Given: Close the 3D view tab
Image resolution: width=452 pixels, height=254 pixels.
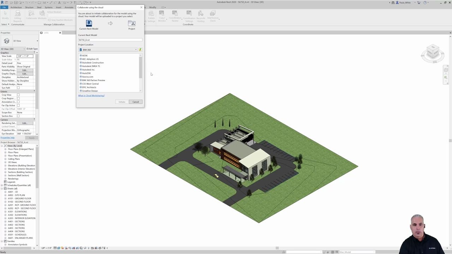Looking at the screenshot, I should click(x=60, y=33).
